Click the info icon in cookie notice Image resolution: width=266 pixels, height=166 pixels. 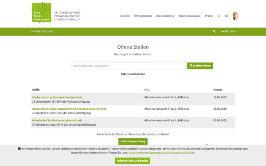tap(19, 149)
